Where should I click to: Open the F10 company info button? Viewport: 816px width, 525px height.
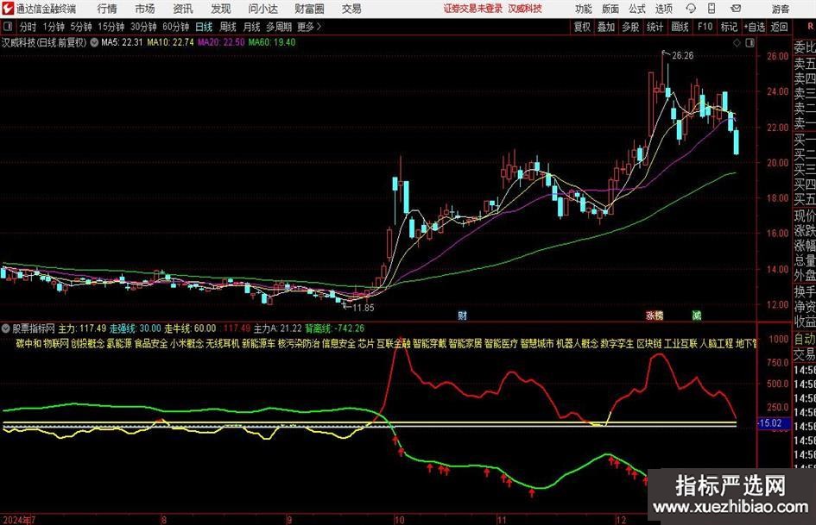click(705, 27)
